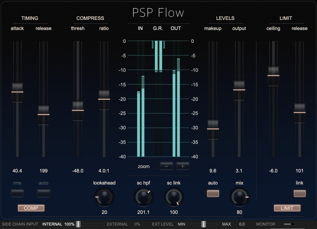The image size is (317, 229).
Task: Toggle auto makeup gain
Action: (213, 193)
